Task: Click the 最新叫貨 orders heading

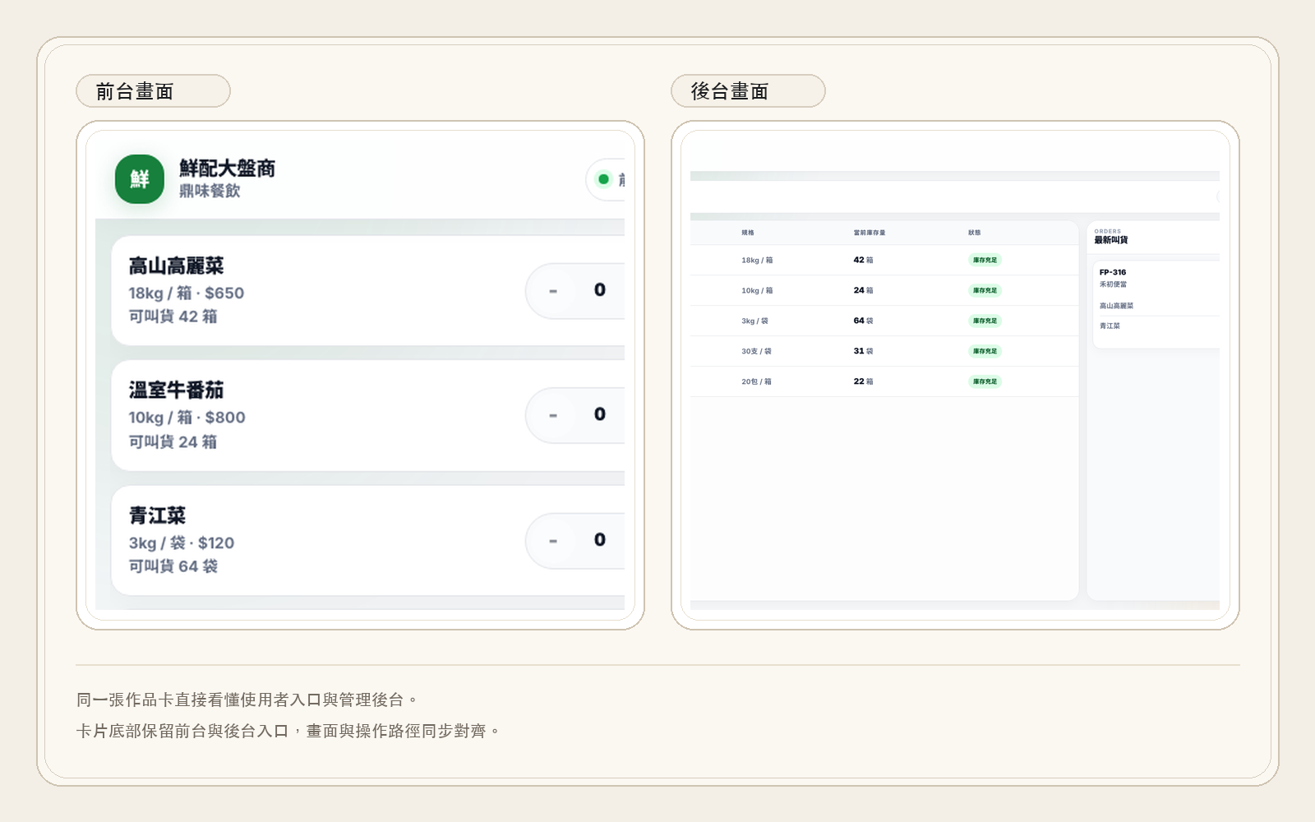Action: pos(1111,240)
